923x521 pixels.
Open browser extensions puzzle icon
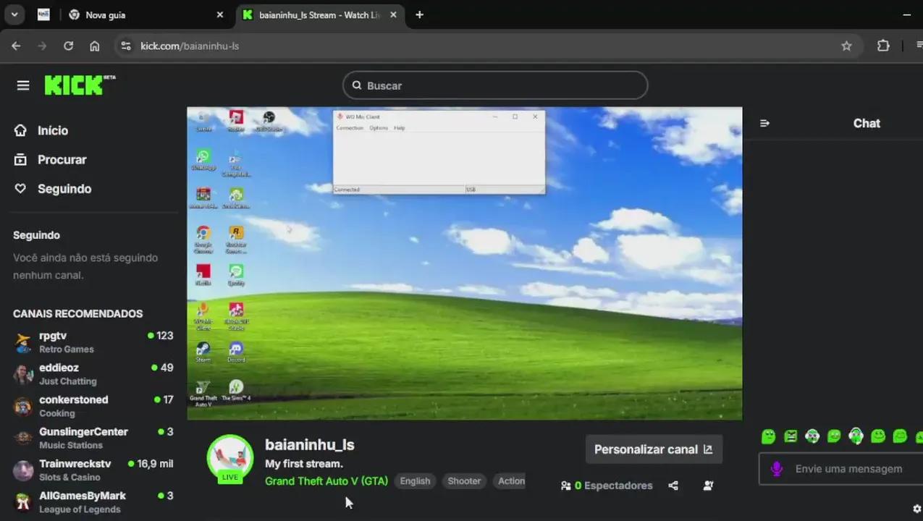point(883,46)
